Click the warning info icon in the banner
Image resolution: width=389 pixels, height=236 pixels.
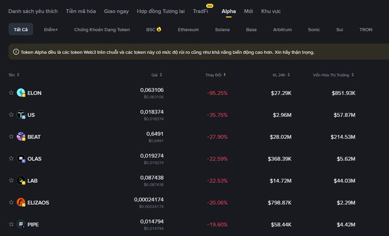click(16, 52)
